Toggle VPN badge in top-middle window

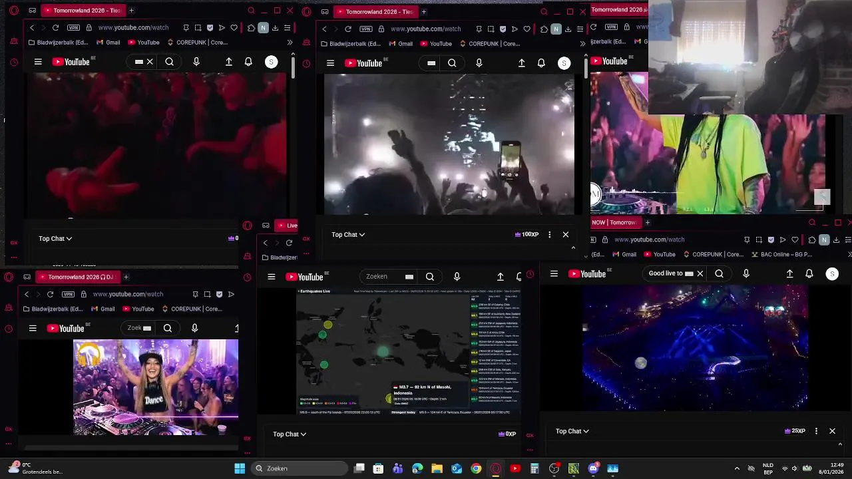[x=366, y=29]
